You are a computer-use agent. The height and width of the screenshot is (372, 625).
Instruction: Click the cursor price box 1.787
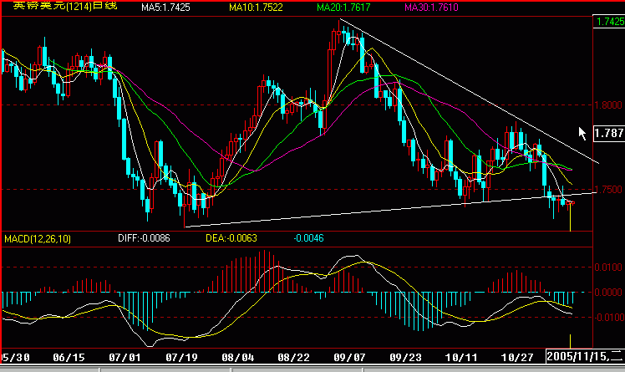click(609, 133)
